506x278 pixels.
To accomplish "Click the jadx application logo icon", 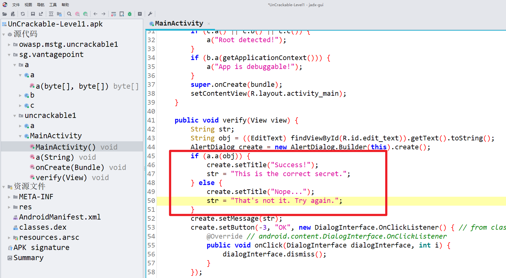I will pos(5,5).
